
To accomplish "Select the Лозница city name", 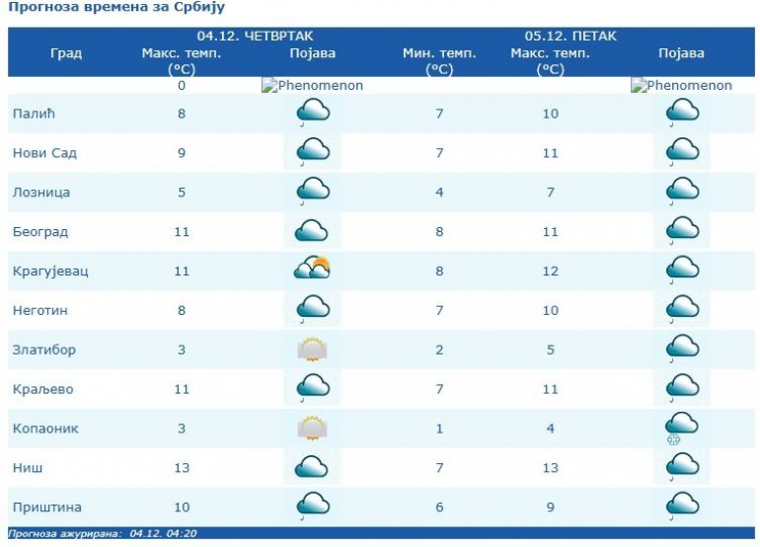I will (x=41, y=193).
